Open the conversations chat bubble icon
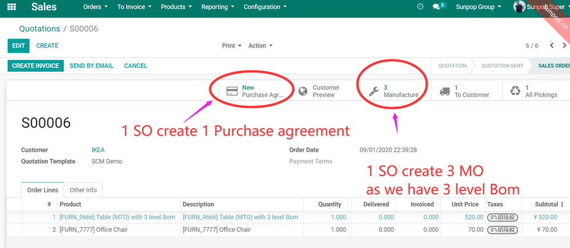 436,7
